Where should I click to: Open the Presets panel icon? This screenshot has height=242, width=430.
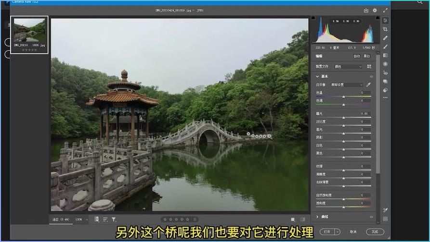[385, 90]
